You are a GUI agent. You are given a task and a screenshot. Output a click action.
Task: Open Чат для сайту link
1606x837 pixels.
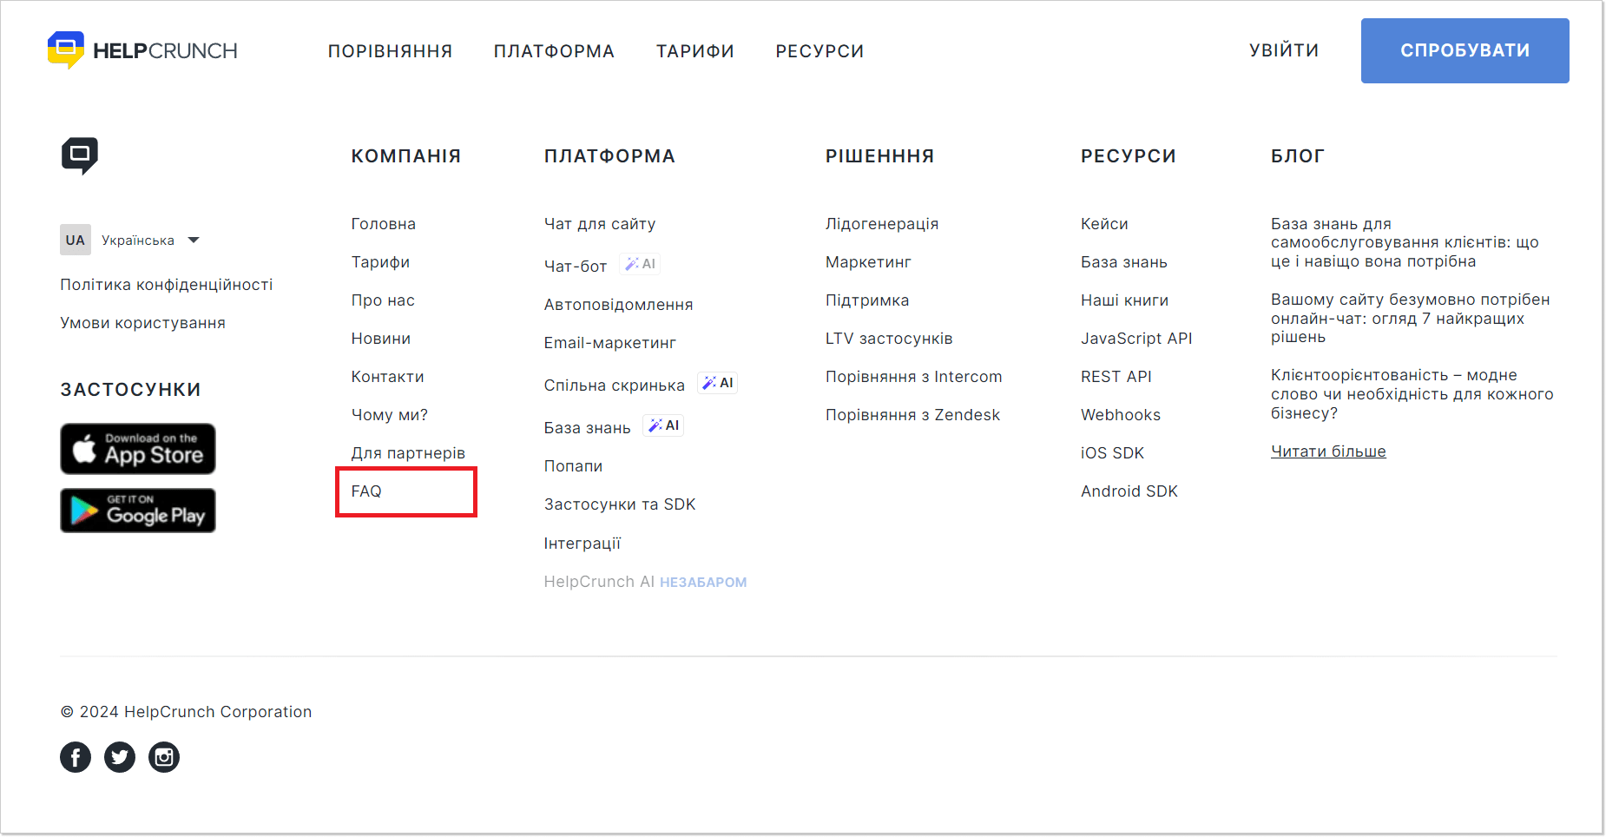click(600, 224)
